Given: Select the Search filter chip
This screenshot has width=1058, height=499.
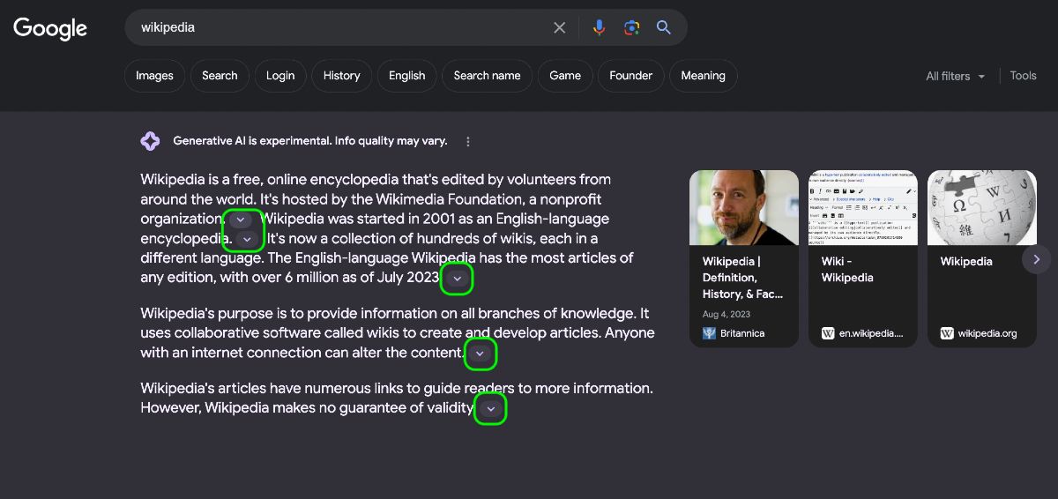Looking at the screenshot, I should tap(220, 76).
